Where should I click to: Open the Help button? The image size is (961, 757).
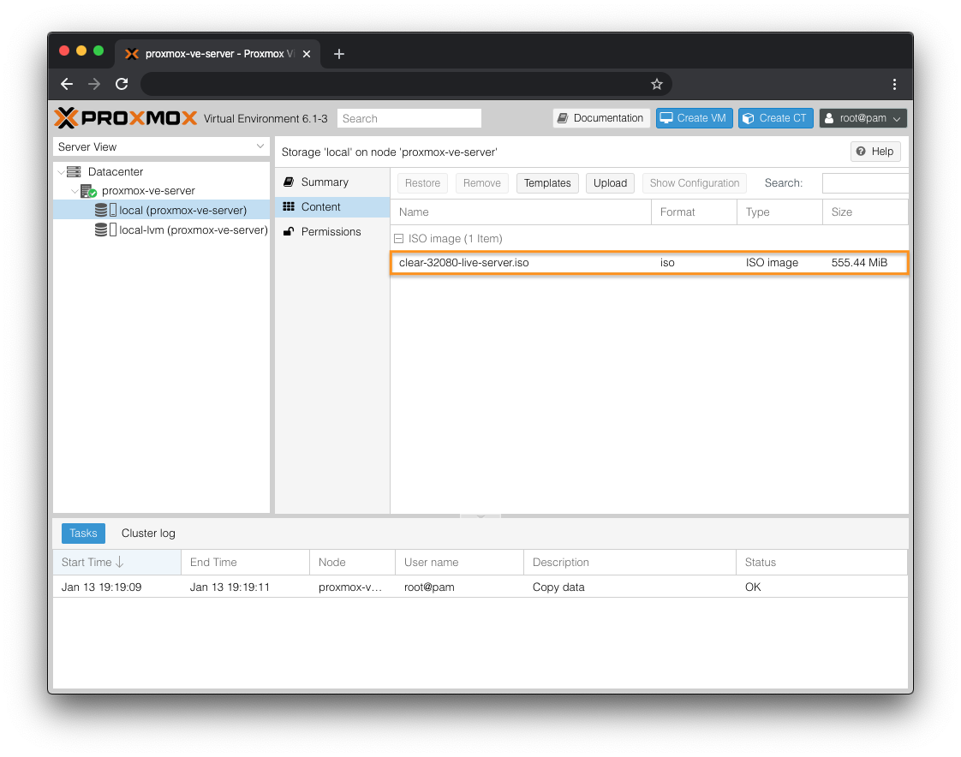(x=875, y=152)
